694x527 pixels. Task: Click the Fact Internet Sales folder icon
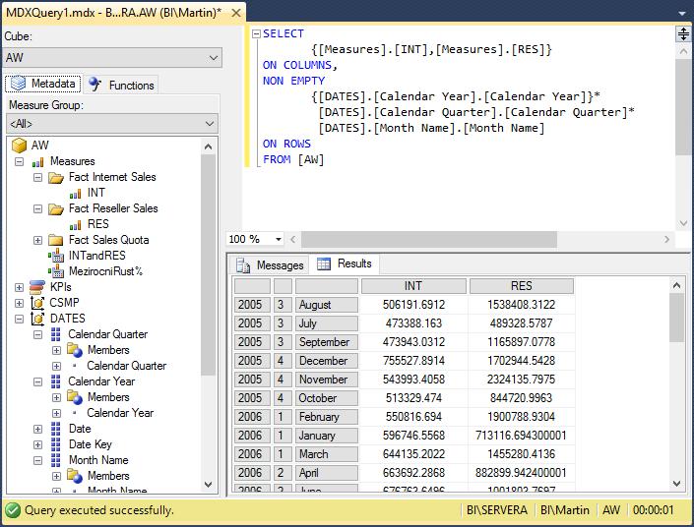click(x=56, y=178)
